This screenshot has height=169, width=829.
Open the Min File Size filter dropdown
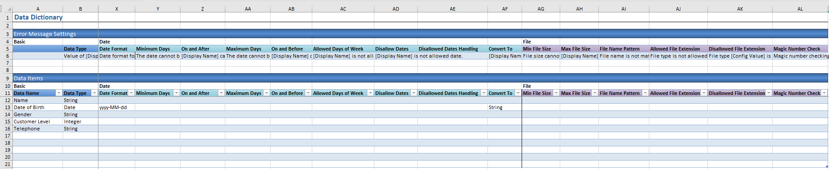coord(556,93)
